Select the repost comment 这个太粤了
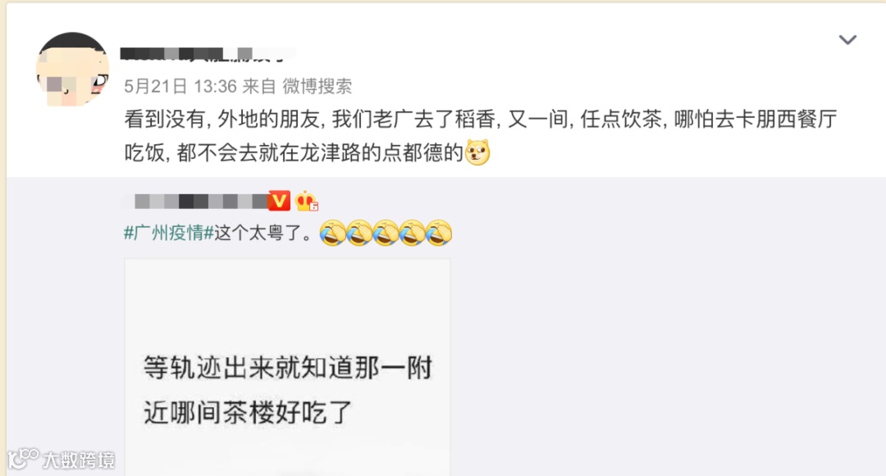Viewport: 886px width, 476px height. [x=264, y=233]
